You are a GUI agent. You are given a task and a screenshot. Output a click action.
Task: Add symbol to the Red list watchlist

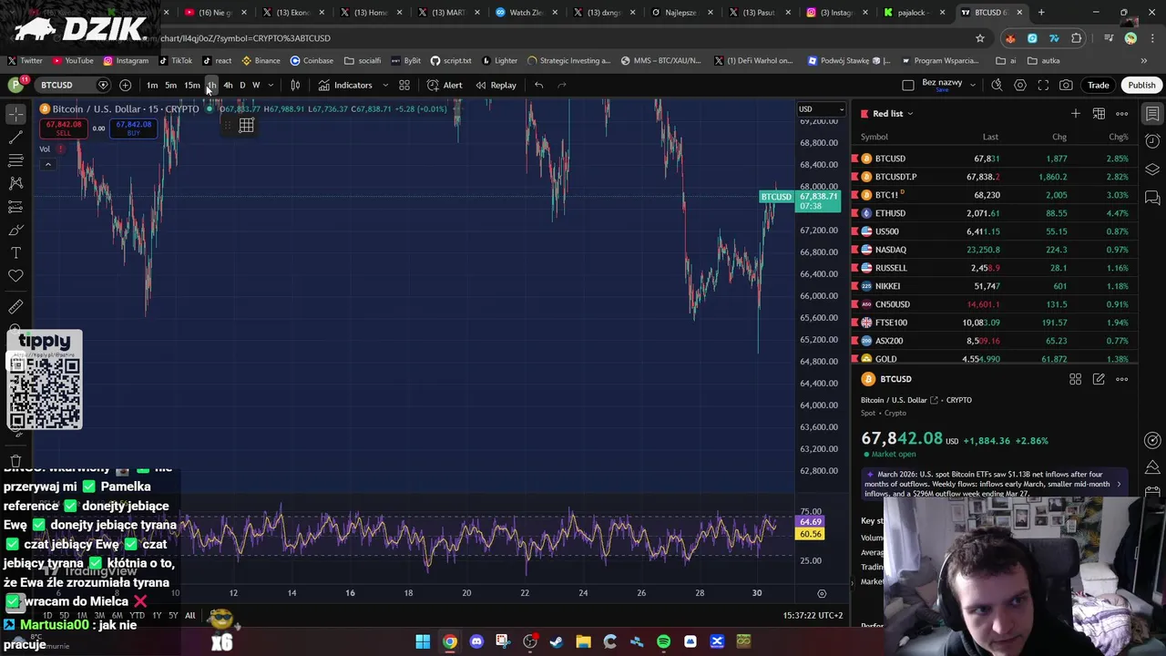(x=1076, y=114)
